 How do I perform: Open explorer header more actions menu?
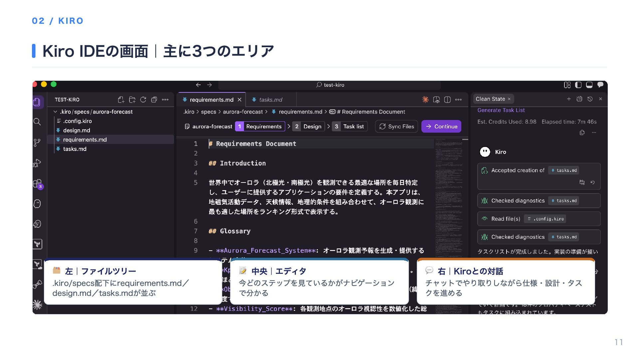point(165,100)
